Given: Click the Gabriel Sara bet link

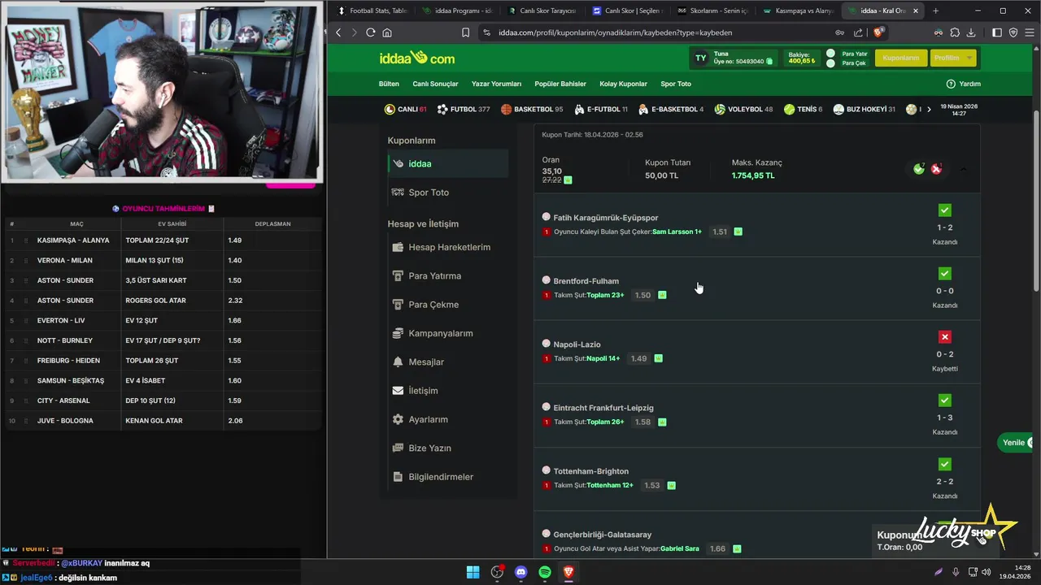Looking at the screenshot, I should click(x=680, y=548).
